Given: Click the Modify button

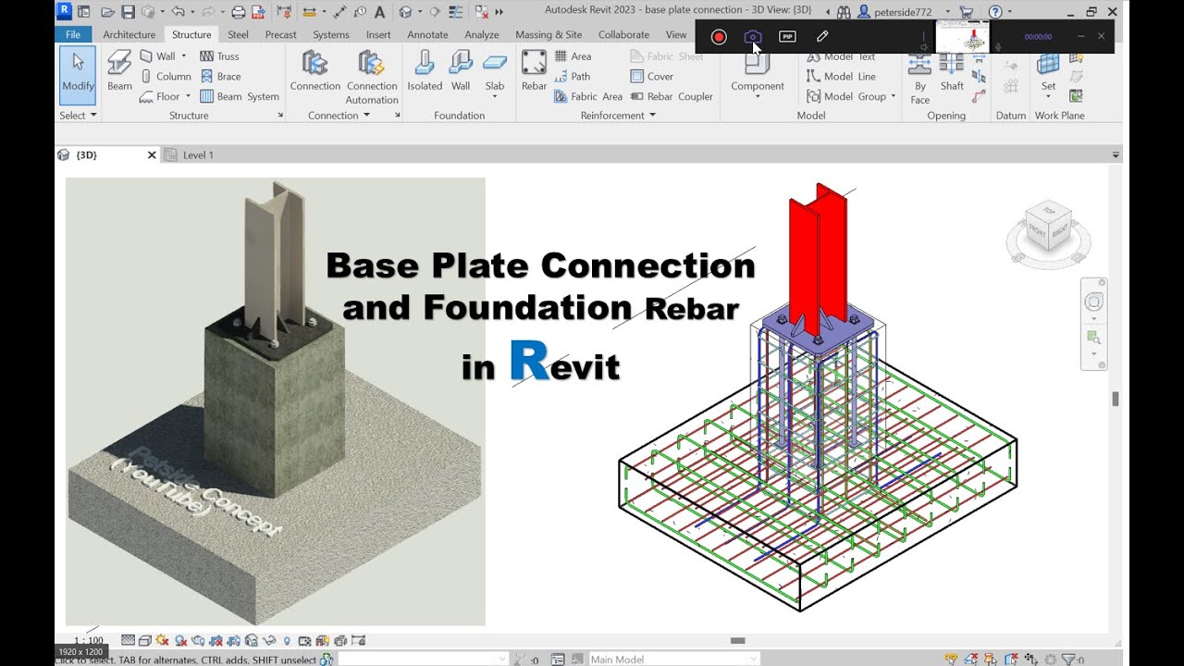Looking at the screenshot, I should tap(78, 77).
